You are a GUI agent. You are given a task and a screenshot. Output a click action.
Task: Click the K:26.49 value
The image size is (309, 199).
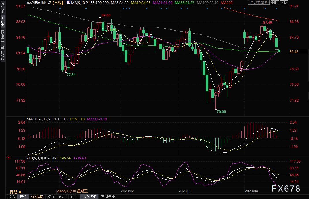coord(50,158)
